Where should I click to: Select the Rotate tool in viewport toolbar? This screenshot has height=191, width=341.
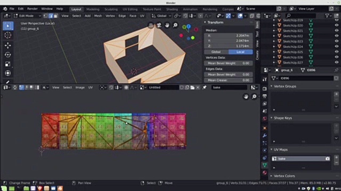(x=8, y=55)
